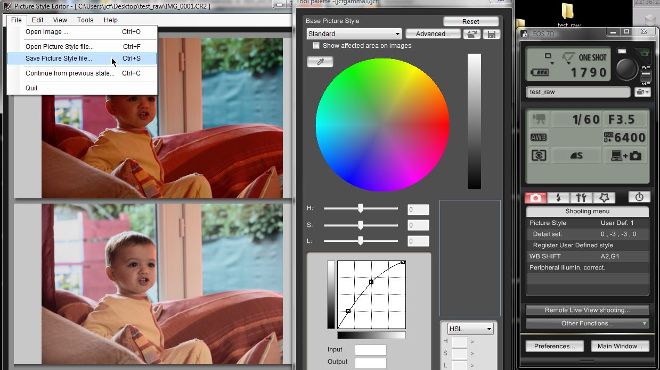Click the middle tone curve control point
This screenshot has height=370, width=660.
[x=371, y=282]
